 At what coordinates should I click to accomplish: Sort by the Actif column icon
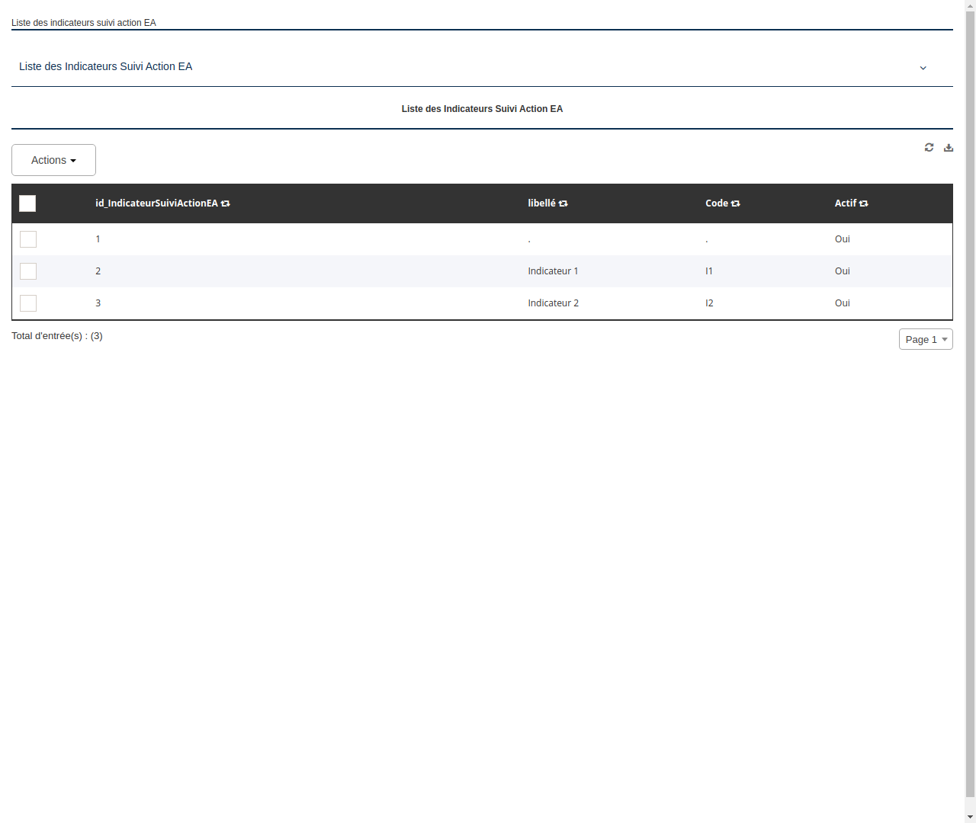[862, 203]
